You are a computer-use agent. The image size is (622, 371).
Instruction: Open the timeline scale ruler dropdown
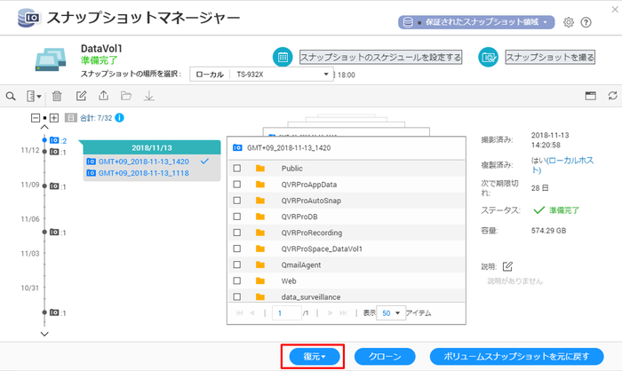coord(34,96)
